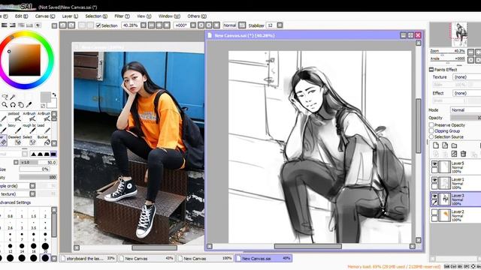Open the Edit menu
Screen dimensions: 481x270
21,16
